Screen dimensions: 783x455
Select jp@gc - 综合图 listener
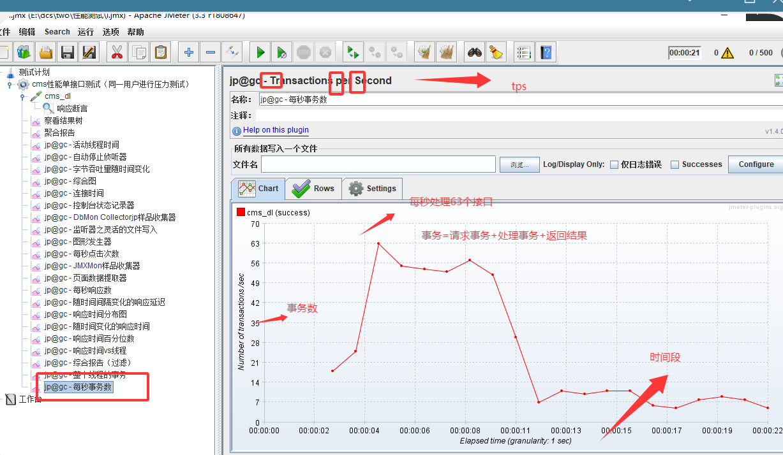(x=70, y=181)
